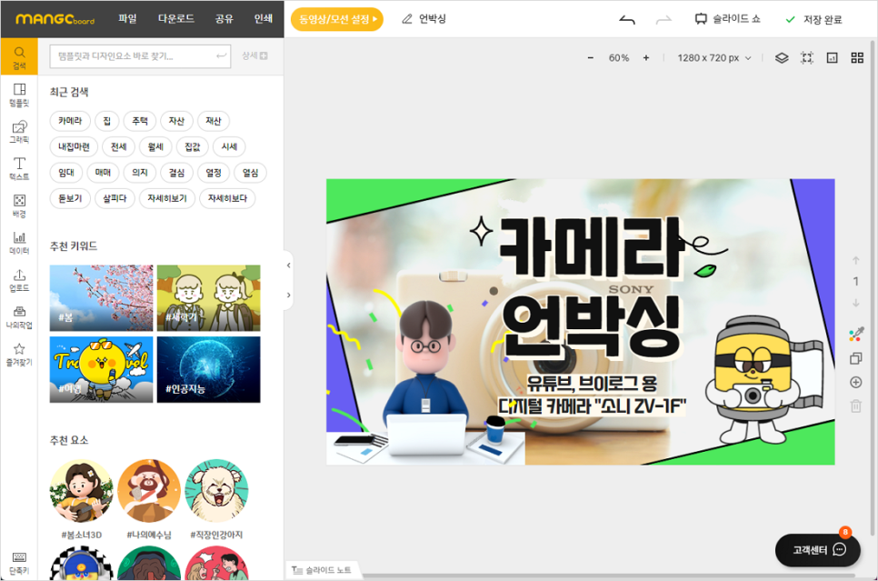Screen dimensions: 878x581
Task: Click the MANGOboard logo
Action: (x=55, y=20)
